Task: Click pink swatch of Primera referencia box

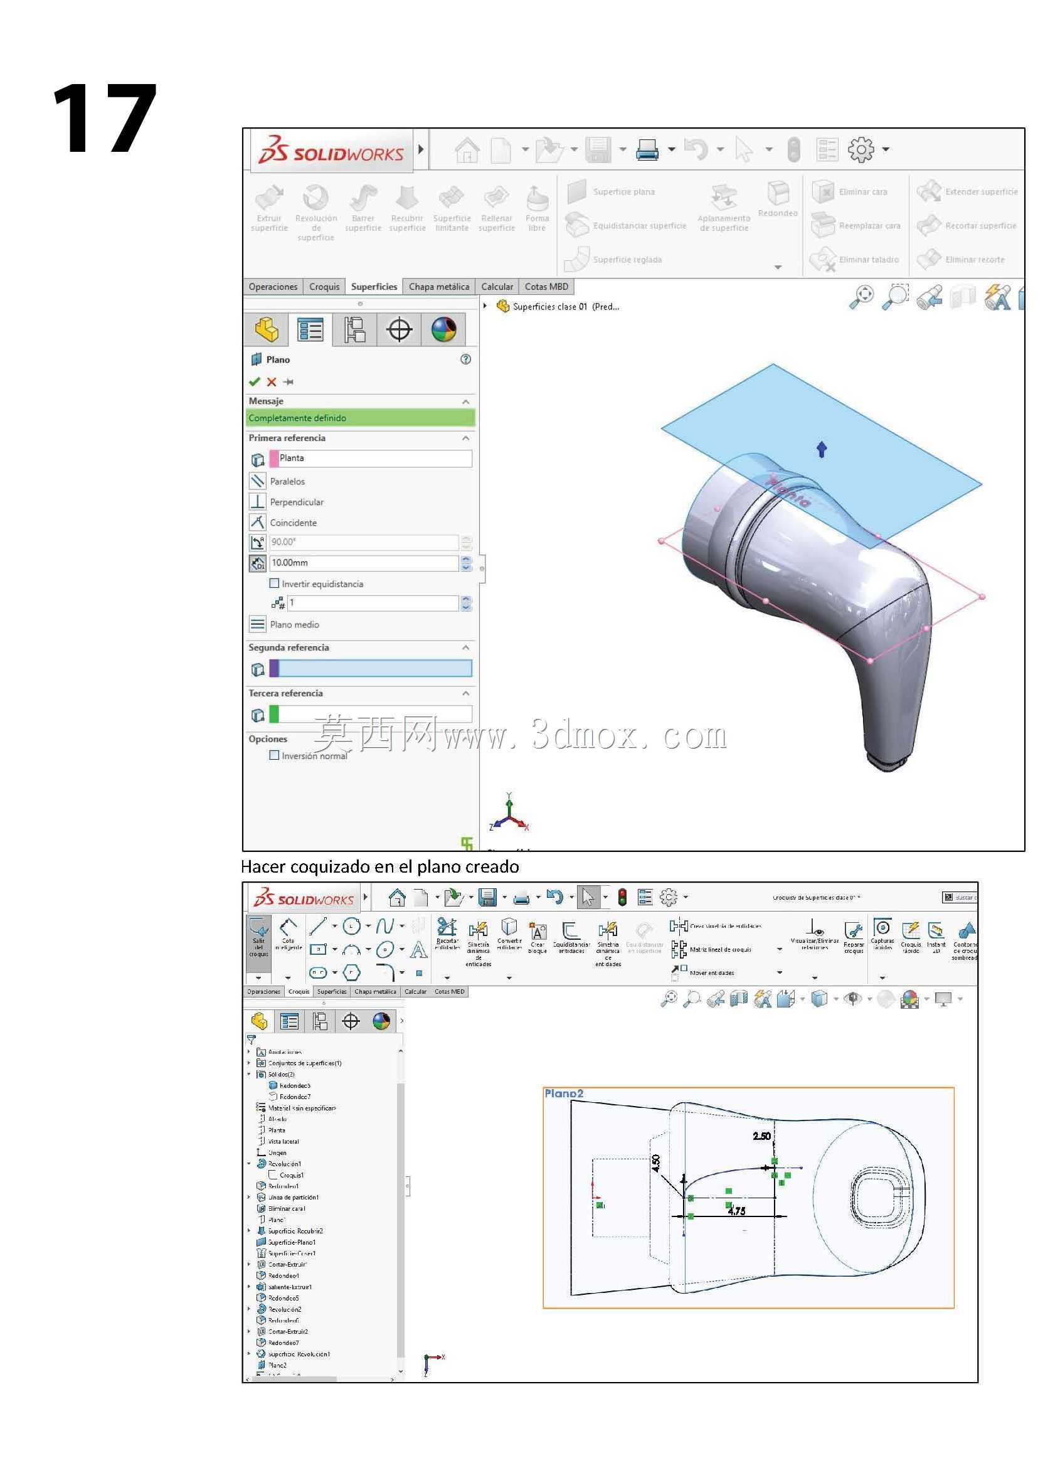Action: click(274, 458)
